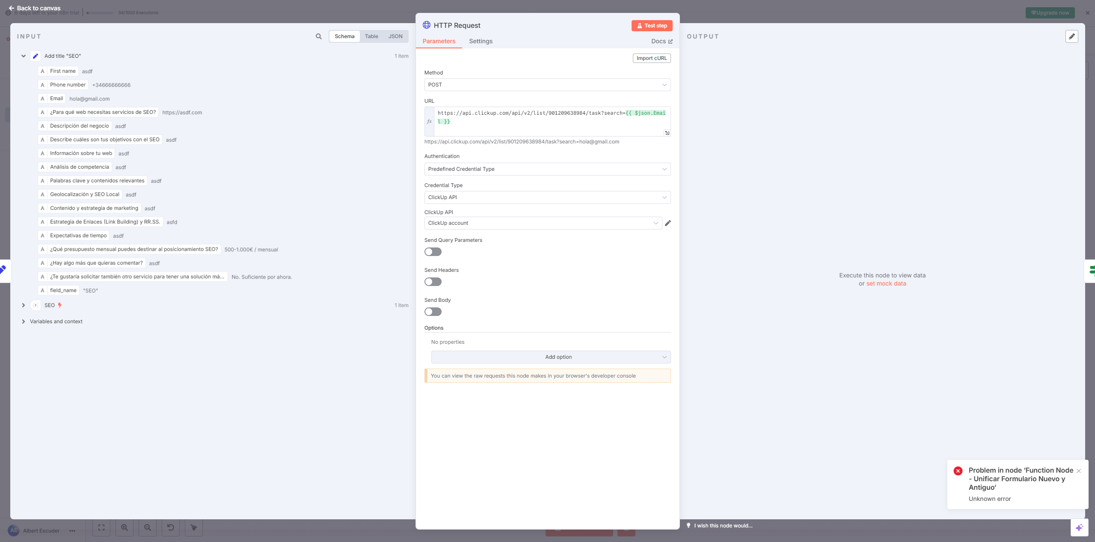
Task: Enable Send Query Parameters
Action: coord(432,252)
